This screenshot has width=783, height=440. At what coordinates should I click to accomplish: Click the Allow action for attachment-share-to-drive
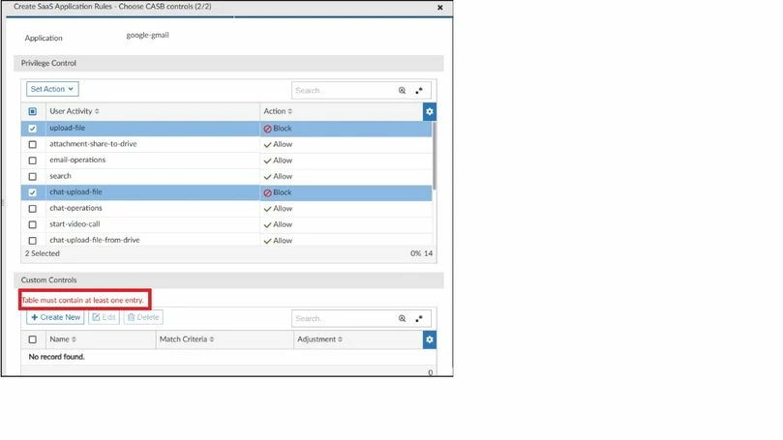click(x=278, y=144)
